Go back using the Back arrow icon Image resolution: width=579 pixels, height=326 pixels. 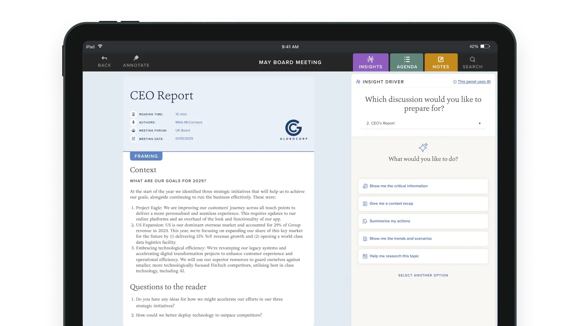click(104, 58)
